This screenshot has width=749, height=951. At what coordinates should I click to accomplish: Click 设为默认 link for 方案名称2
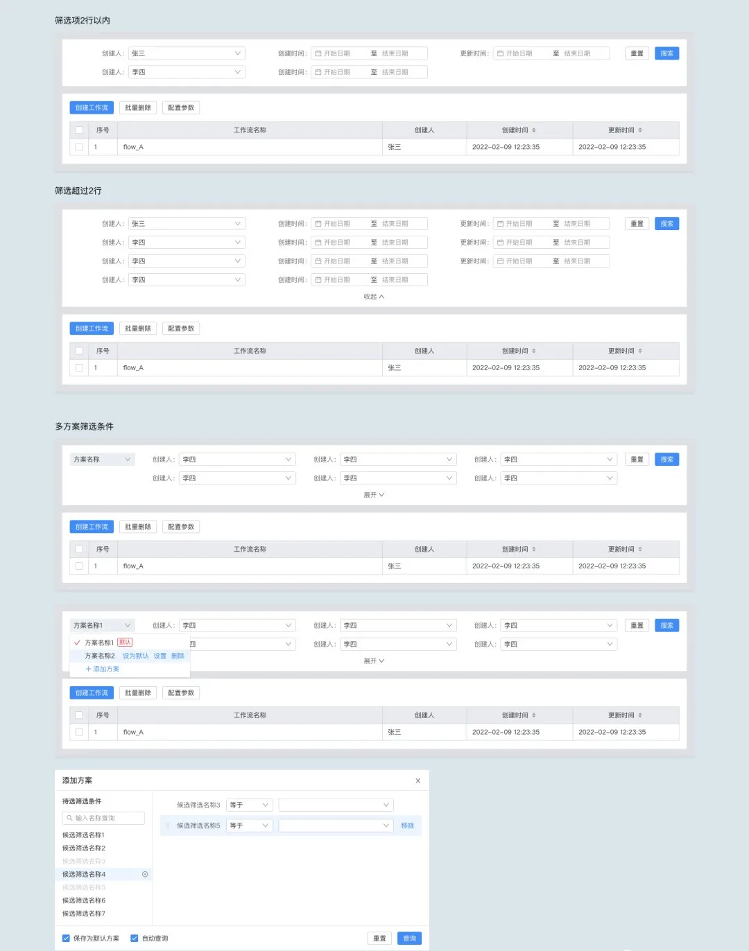click(136, 656)
